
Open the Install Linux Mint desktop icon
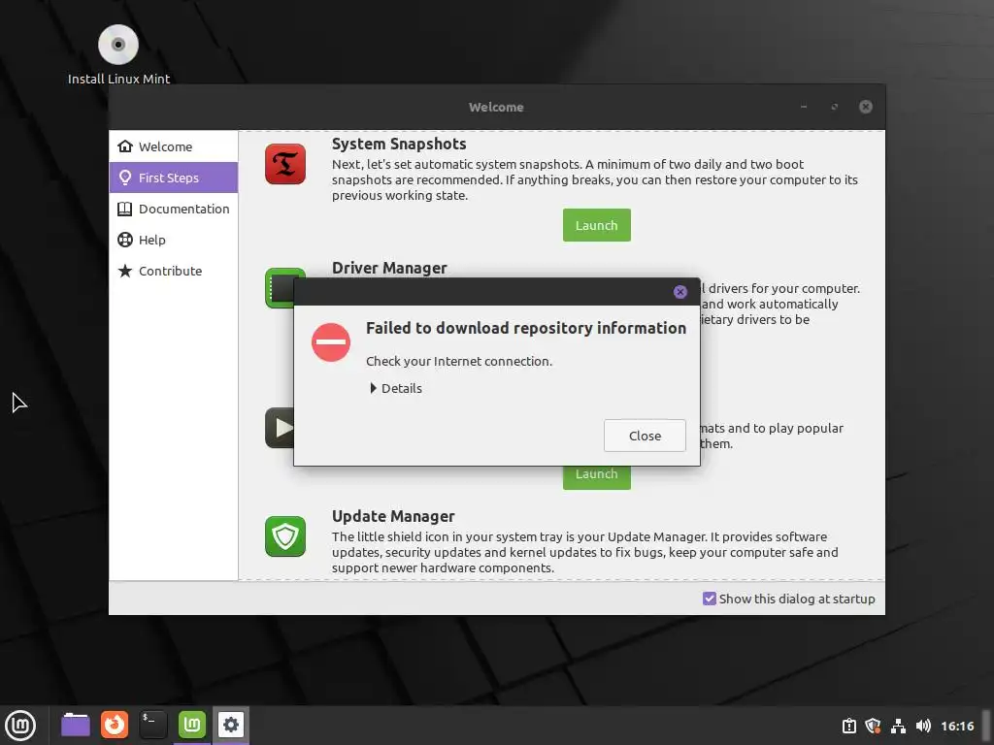118,54
